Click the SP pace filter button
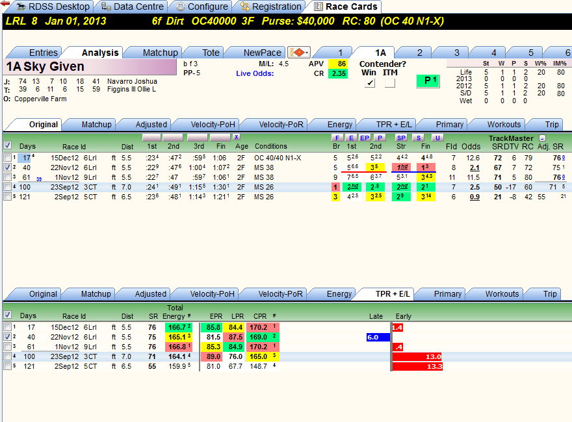Image resolution: width=572 pixels, height=422 pixels. [x=401, y=138]
